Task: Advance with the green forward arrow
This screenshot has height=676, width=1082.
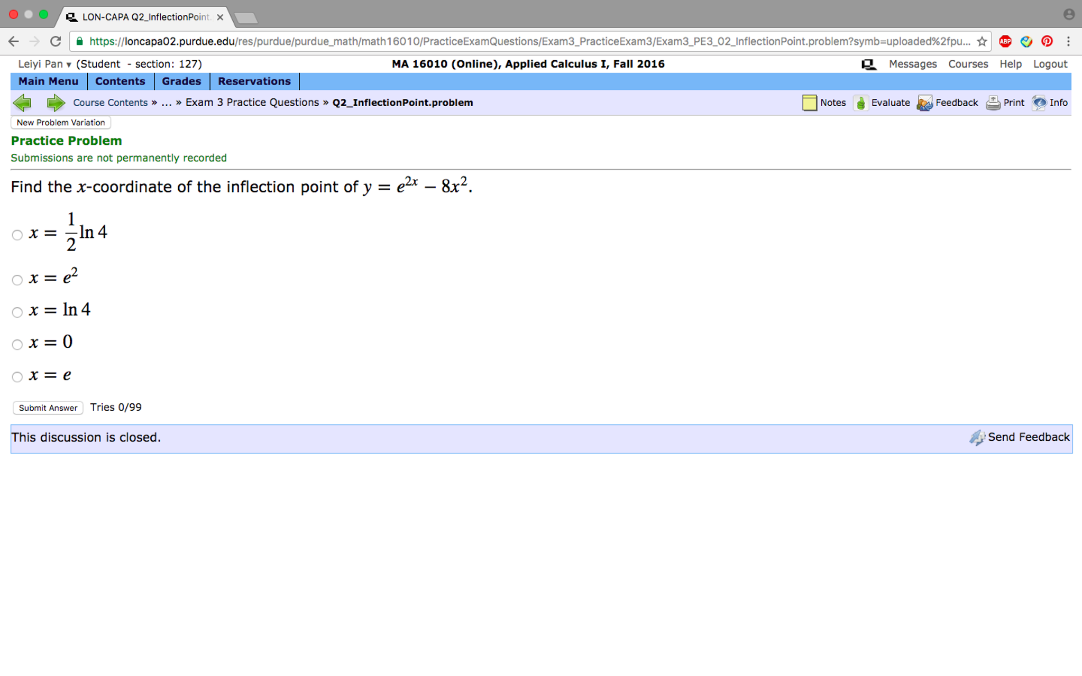Action: tap(55, 103)
